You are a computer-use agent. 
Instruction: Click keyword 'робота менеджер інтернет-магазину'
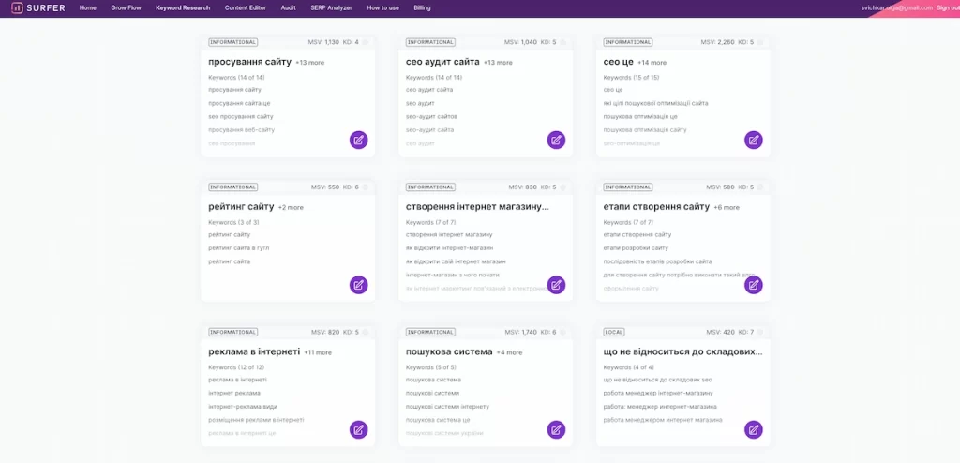pyautogui.click(x=658, y=394)
